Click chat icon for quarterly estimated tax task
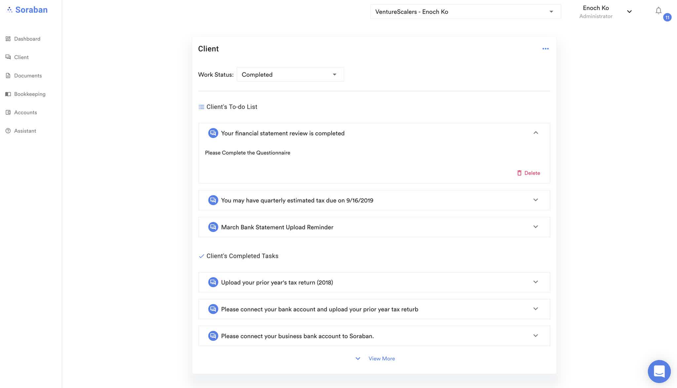The image size is (677, 388). (x=213, y=200)
